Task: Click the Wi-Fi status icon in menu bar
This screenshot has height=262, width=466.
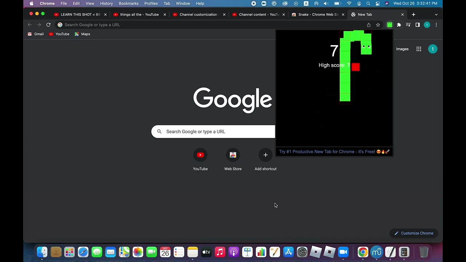Action: [x=349, y=3]
